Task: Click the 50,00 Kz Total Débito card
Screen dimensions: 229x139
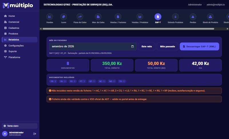Action: tap(156, 65)
